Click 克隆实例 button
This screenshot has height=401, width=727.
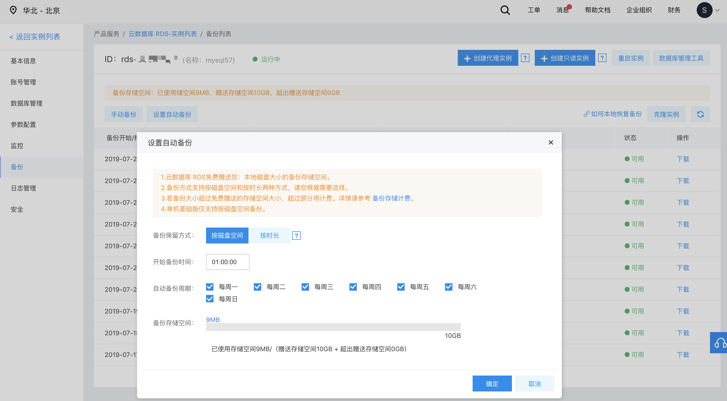tap(666, 114)
